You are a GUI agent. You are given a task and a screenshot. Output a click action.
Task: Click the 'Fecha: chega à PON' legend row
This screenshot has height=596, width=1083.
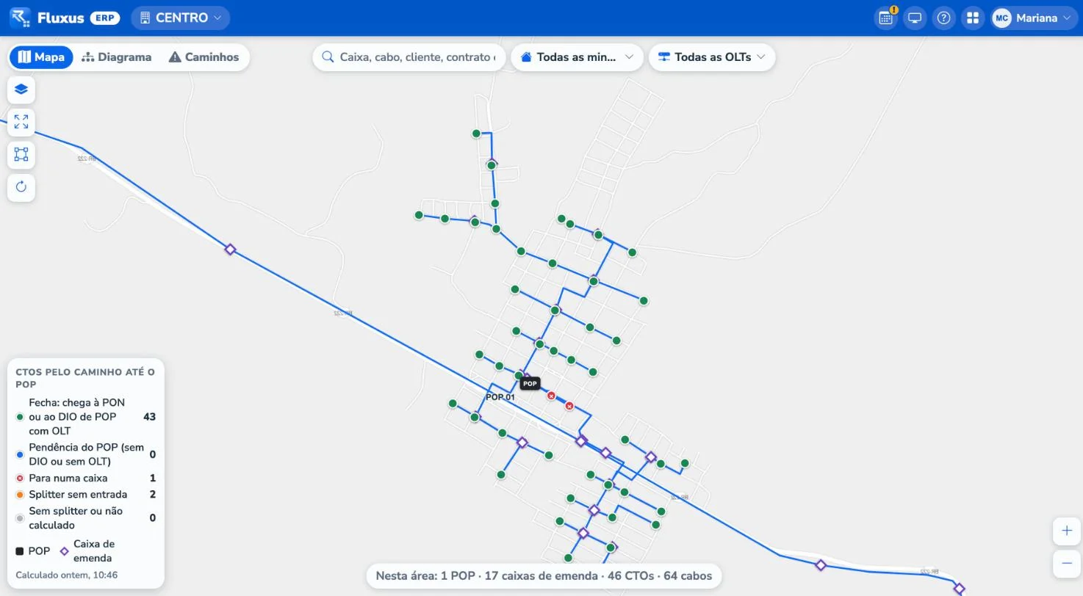(85, 417)
